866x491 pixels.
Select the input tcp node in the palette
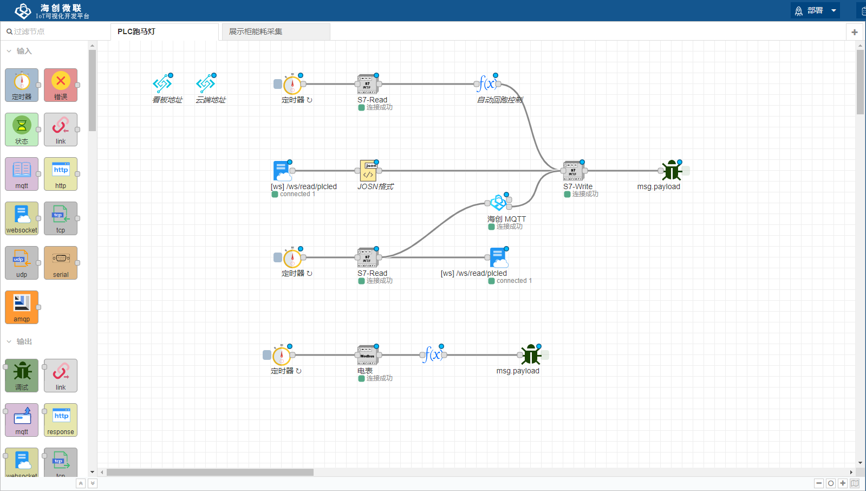pyautogui.click(x=61, y=218)
